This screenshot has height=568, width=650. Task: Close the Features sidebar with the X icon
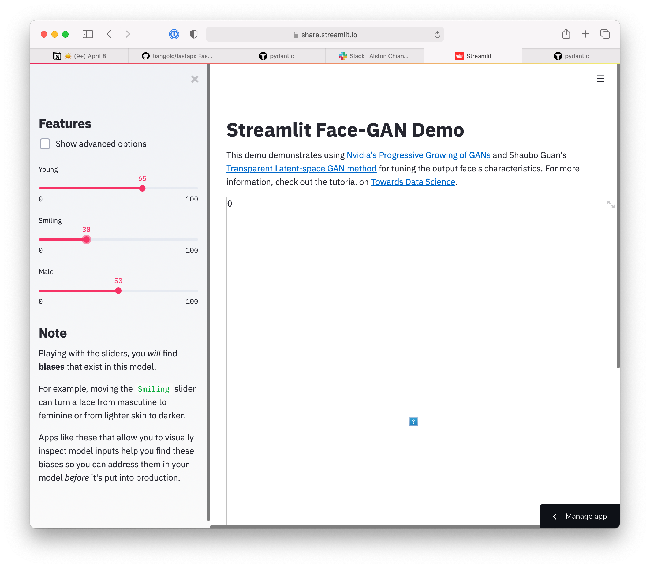pyautogui.click(x=195, y=79)
